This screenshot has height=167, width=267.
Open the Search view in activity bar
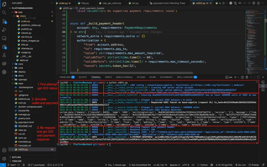click(4, 13)
